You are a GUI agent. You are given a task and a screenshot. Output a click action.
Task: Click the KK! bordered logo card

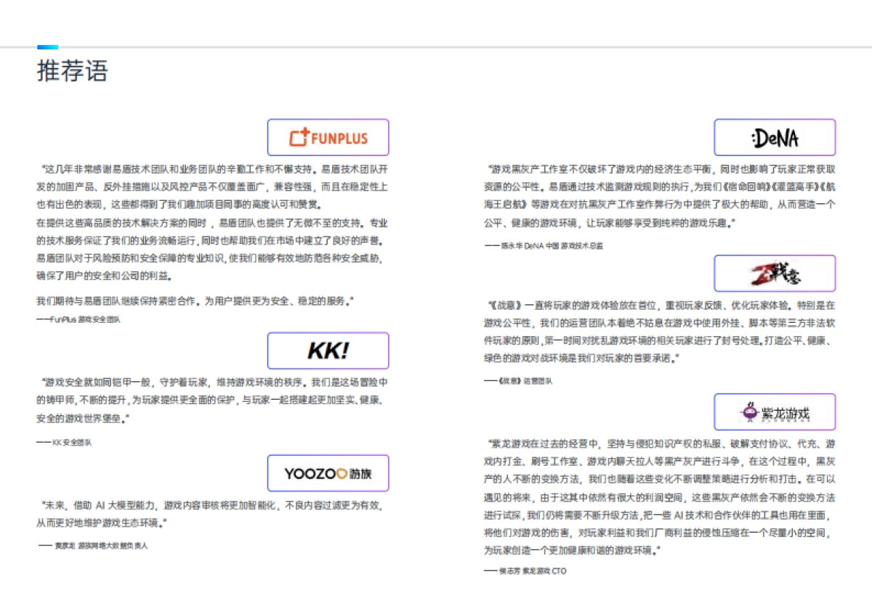328,351
